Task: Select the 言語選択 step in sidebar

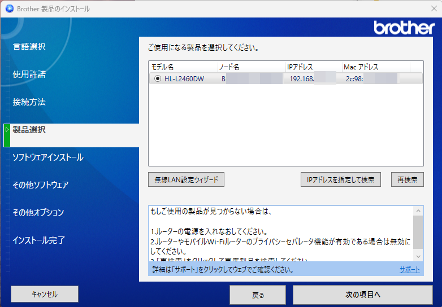Action: (29, 47)
